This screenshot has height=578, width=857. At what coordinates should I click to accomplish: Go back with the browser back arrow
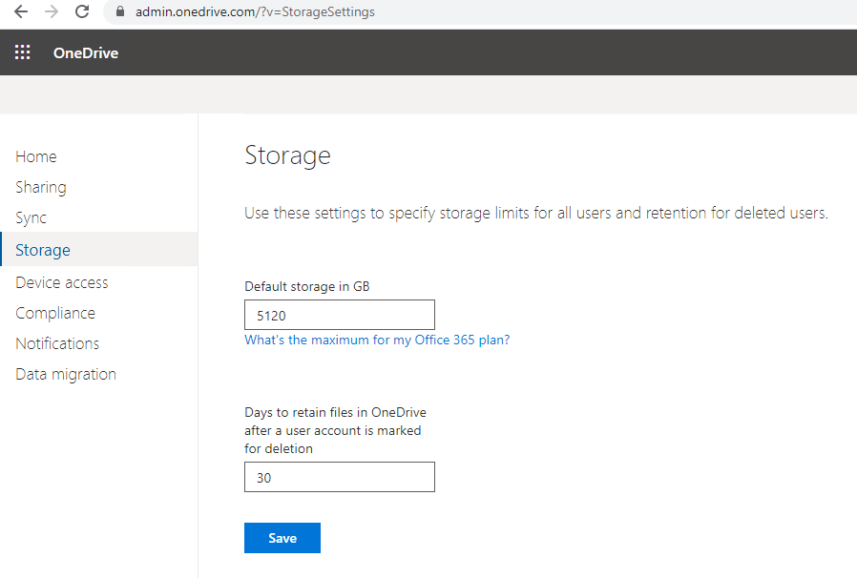coord(21,11)
